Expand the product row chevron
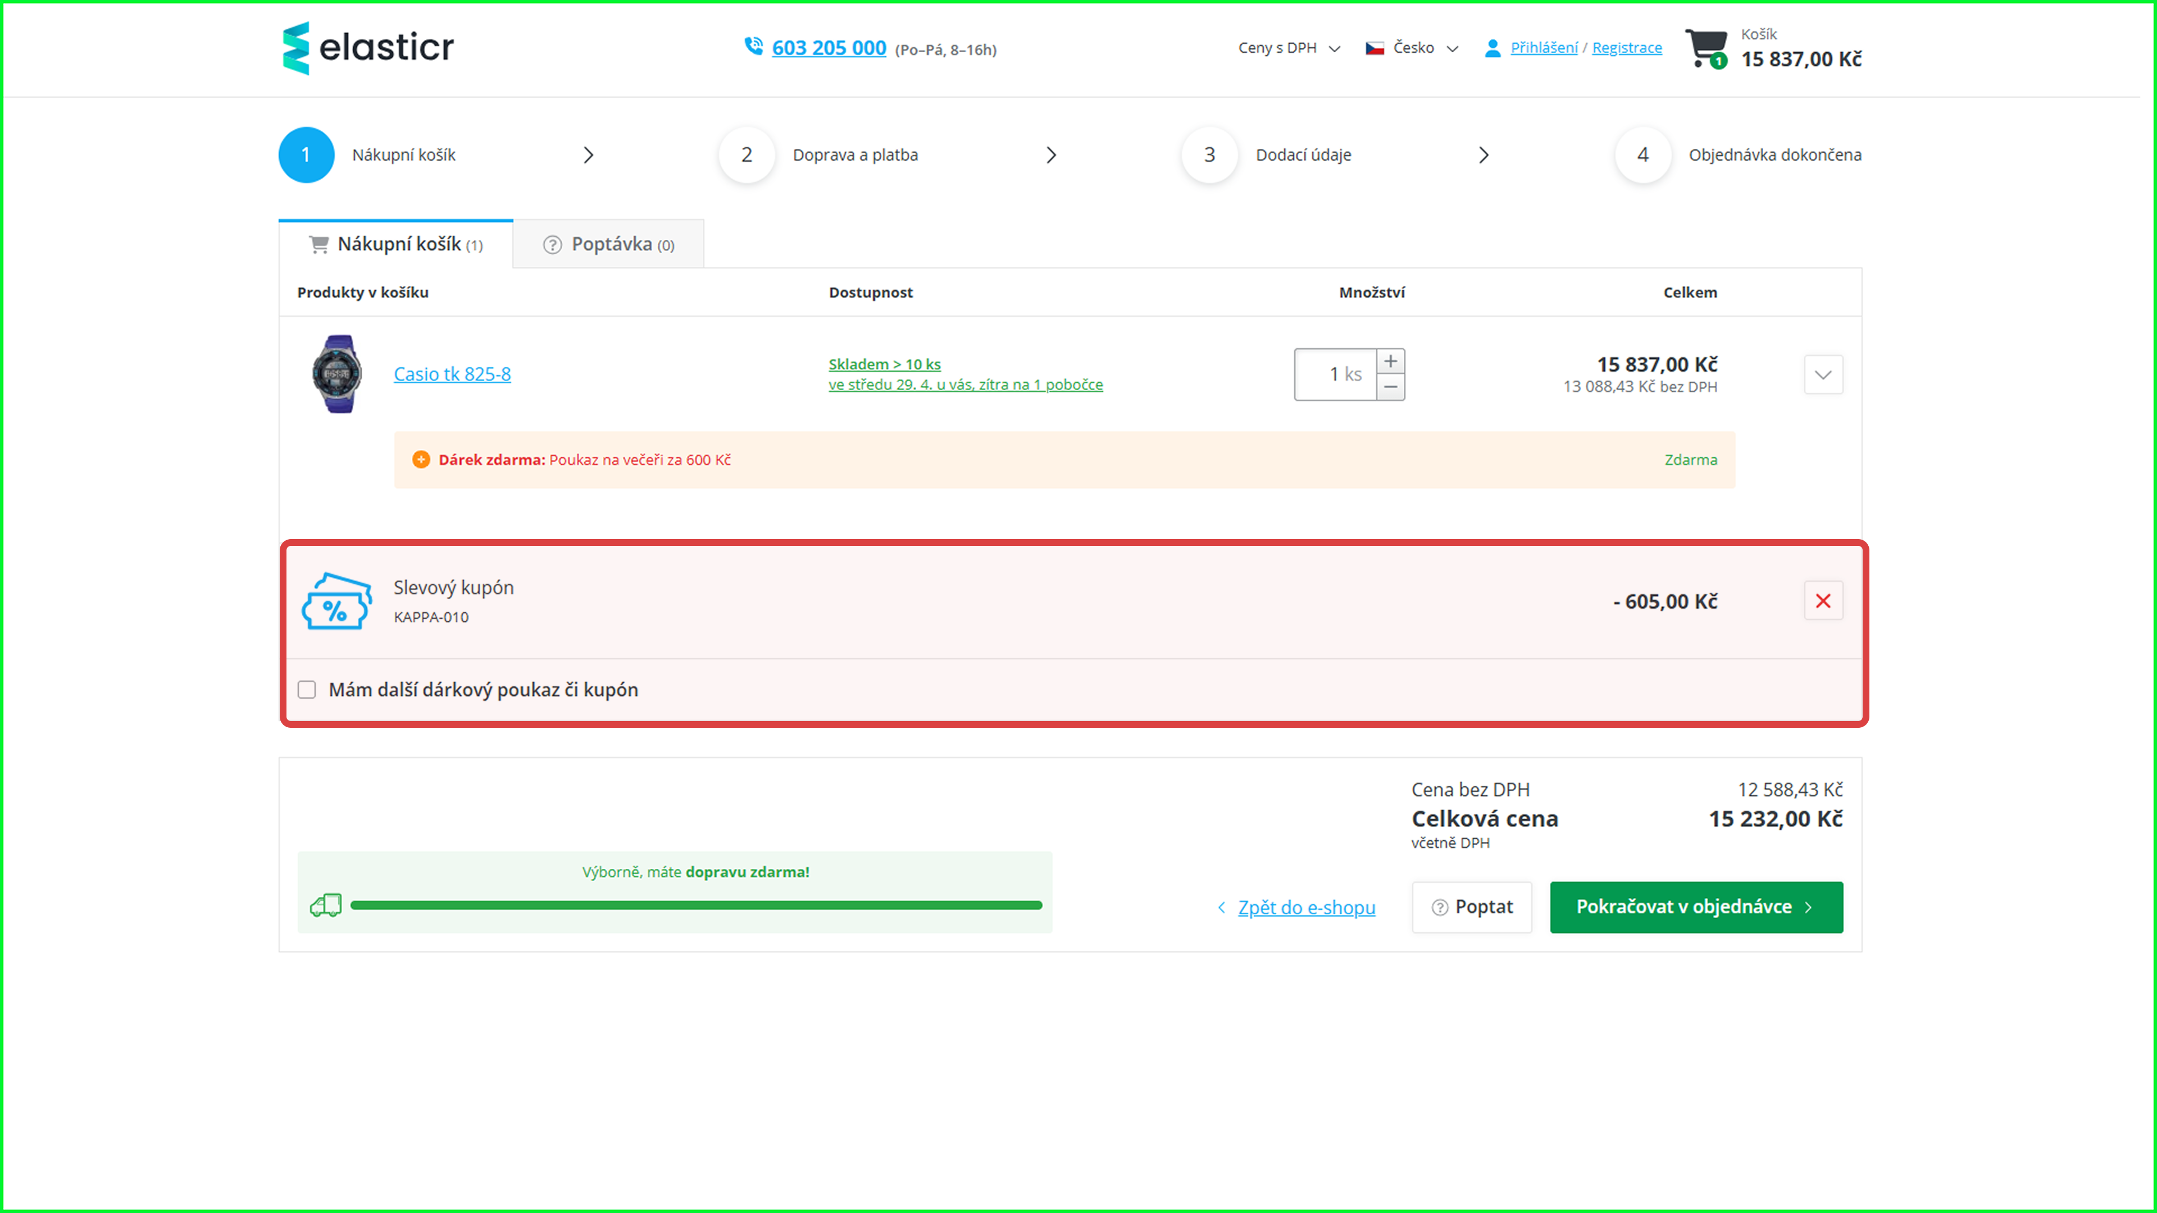The height and width of the screenshot is (1213, 2157). click(x=1823, y=374)
